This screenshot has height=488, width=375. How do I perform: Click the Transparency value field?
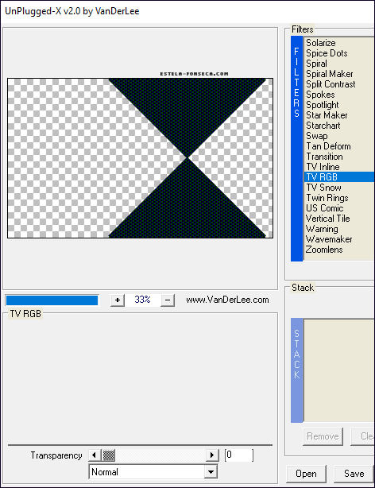[x=238, y=455]
